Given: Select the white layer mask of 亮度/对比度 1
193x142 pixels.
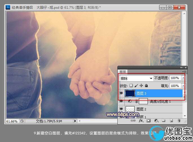Looking at the screenshot, I should coord(143,101).
